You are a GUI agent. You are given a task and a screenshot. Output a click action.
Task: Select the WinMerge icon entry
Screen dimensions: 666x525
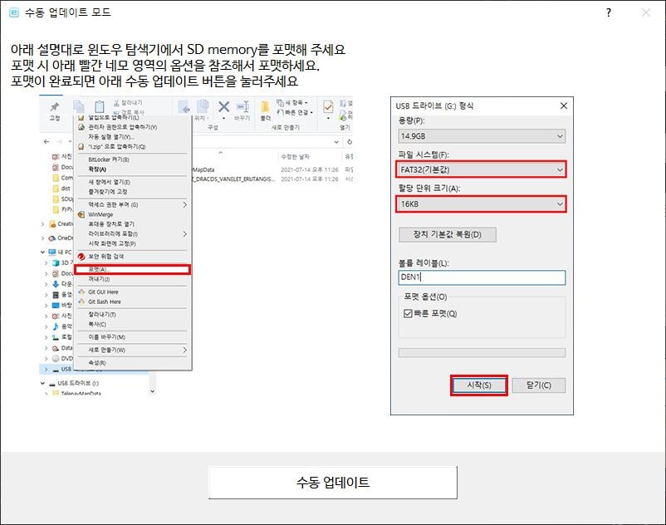(81, 214)
